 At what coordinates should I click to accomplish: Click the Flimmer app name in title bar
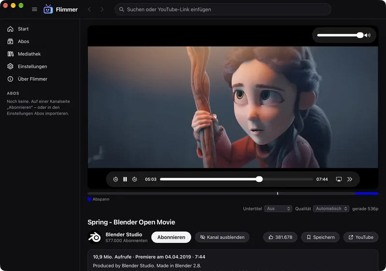tap(67, 9)
